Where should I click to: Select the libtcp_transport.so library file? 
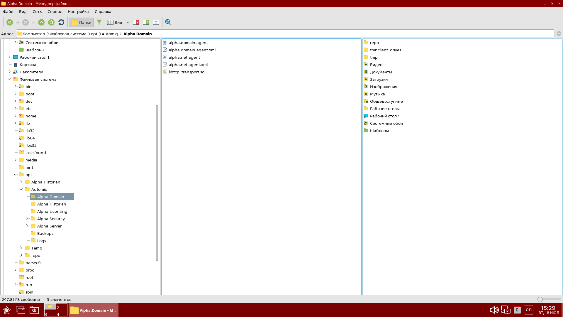(184, 72)
